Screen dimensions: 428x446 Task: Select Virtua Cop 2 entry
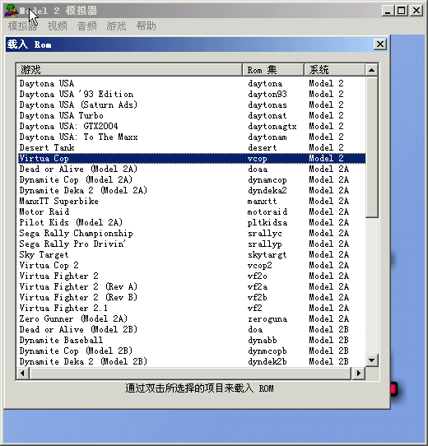(x=192, y=266)
